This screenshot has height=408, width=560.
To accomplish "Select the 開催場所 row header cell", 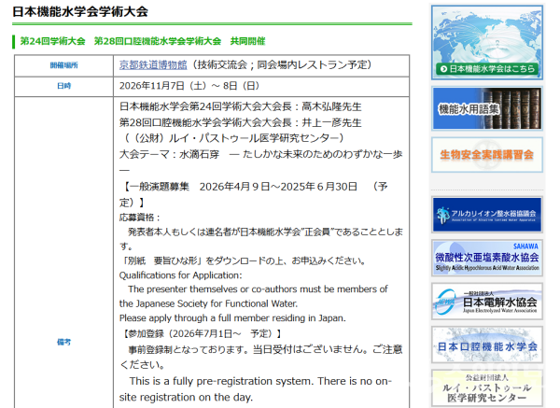I will 63,65.
